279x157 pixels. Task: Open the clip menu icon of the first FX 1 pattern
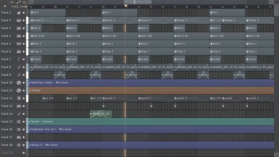click(31, 13)
